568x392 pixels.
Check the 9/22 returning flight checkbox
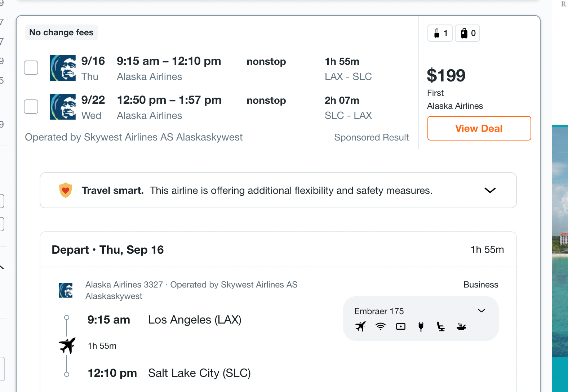coord(31,106)
